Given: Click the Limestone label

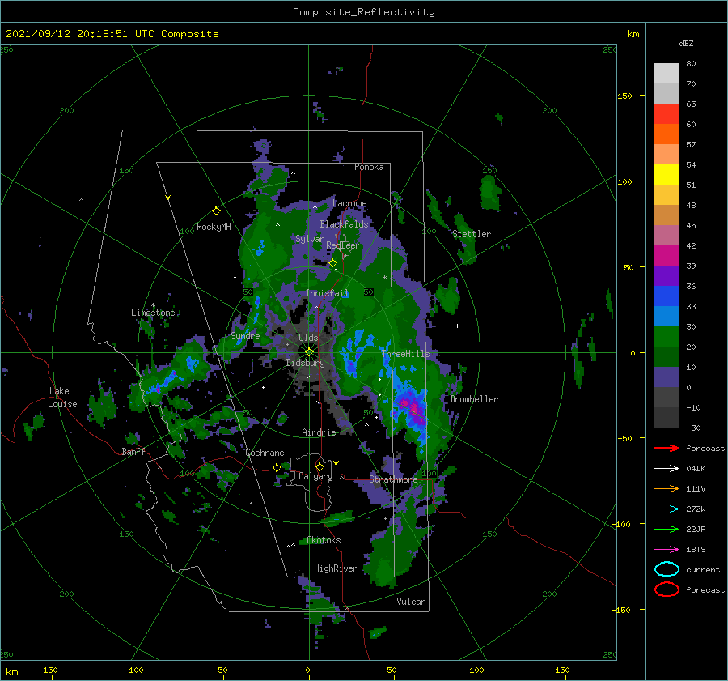Looking at the screenshot, I should point(153,313).
